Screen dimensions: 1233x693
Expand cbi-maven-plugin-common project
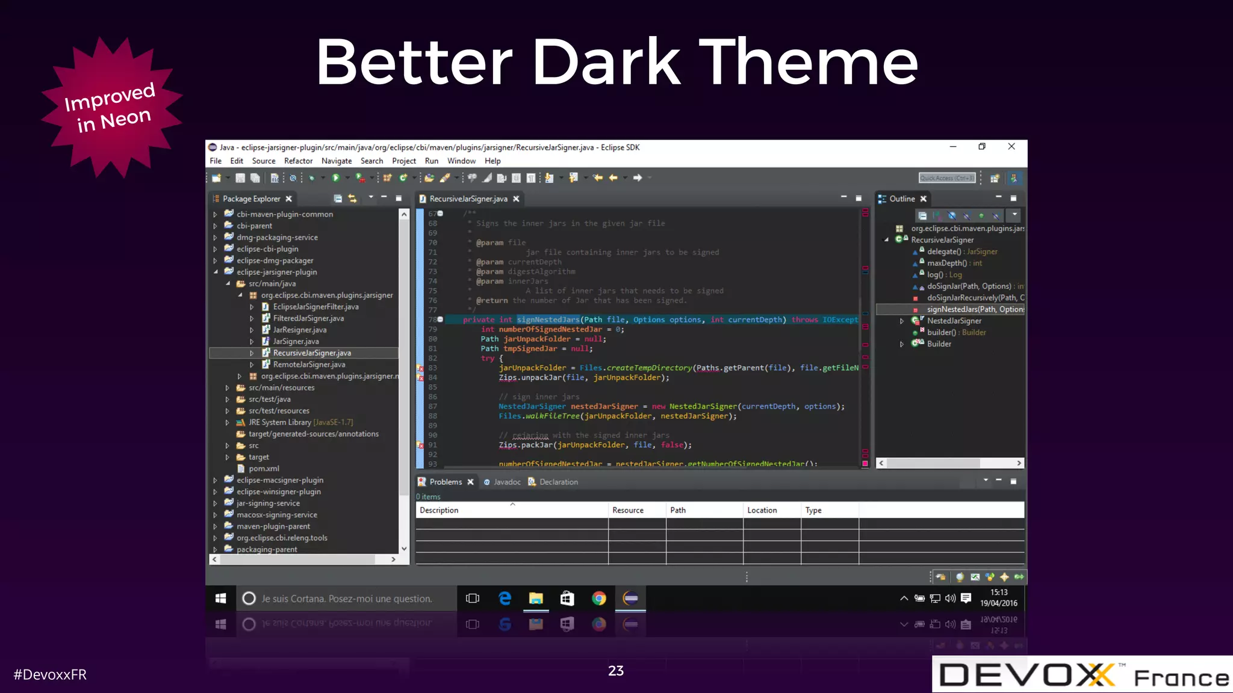215,214
